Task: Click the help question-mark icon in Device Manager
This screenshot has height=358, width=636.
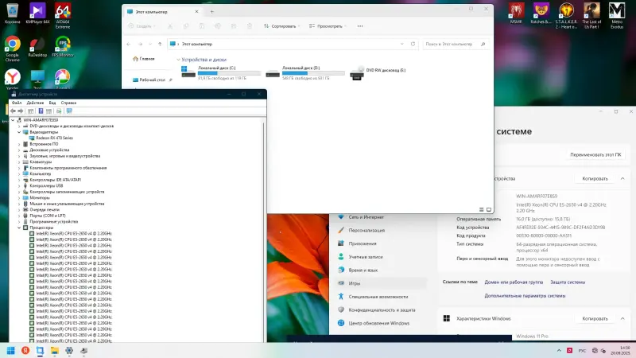Action: (x=41, y=111)
